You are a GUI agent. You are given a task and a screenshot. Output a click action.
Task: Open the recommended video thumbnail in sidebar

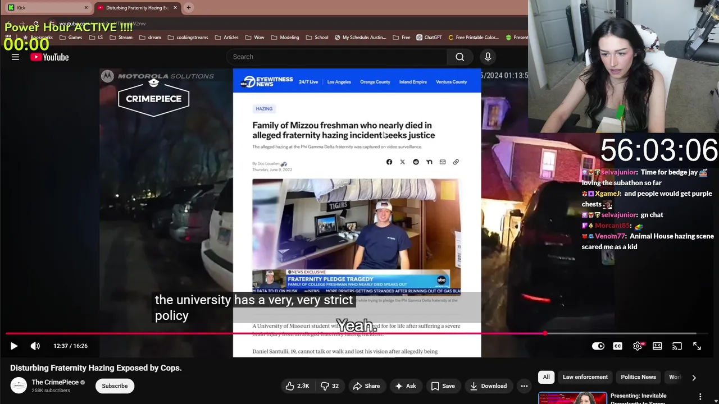(572, 398)
